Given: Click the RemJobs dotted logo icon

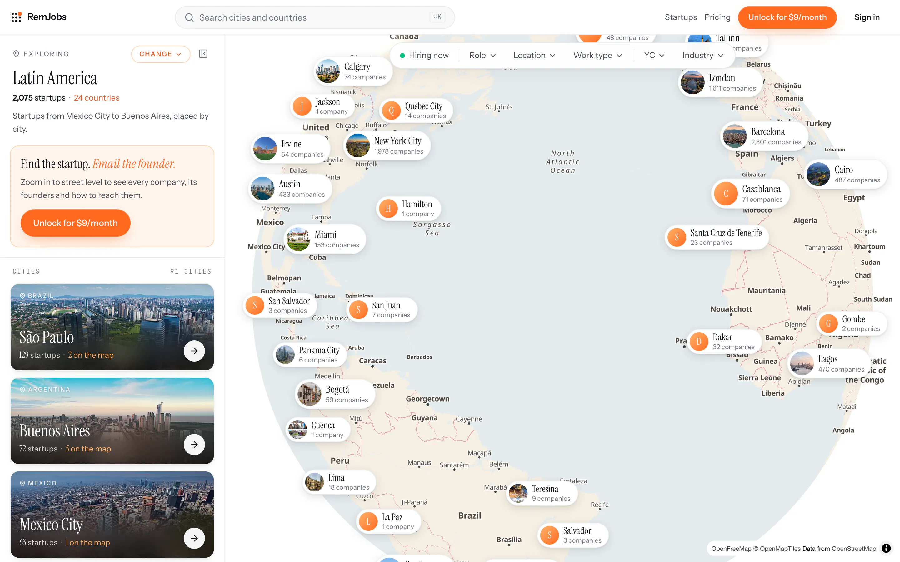Looking at the screenshot, I should [x=16, y=17].
